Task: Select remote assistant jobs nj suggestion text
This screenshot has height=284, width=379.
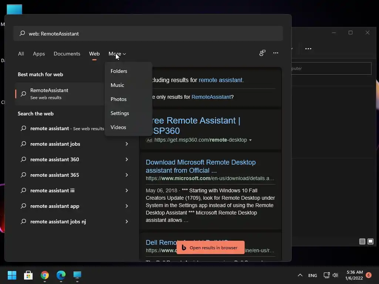Action: click(58, 222)
